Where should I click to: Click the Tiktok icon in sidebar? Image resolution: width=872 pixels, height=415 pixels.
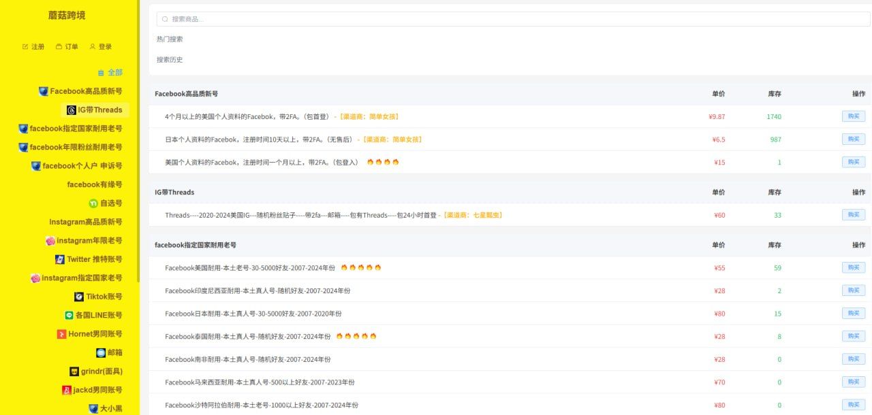80,297
